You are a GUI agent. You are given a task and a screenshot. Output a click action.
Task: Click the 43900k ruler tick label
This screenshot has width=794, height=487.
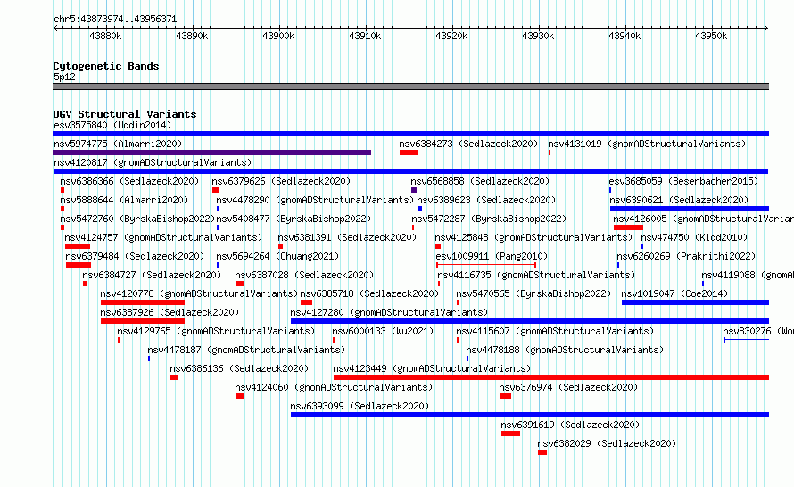pyautogui.click(x=278, y=36)
